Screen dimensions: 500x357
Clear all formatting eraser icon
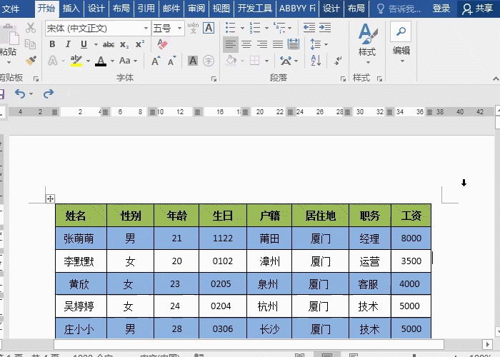(163, 44)
